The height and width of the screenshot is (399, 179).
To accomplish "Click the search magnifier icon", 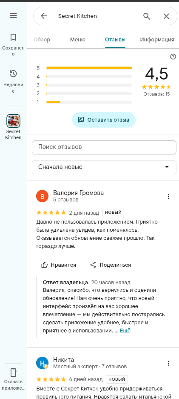I will pos(147,16).
